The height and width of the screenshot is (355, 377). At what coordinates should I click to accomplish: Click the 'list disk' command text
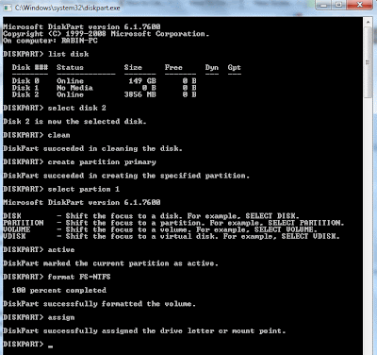pos(68,54)
